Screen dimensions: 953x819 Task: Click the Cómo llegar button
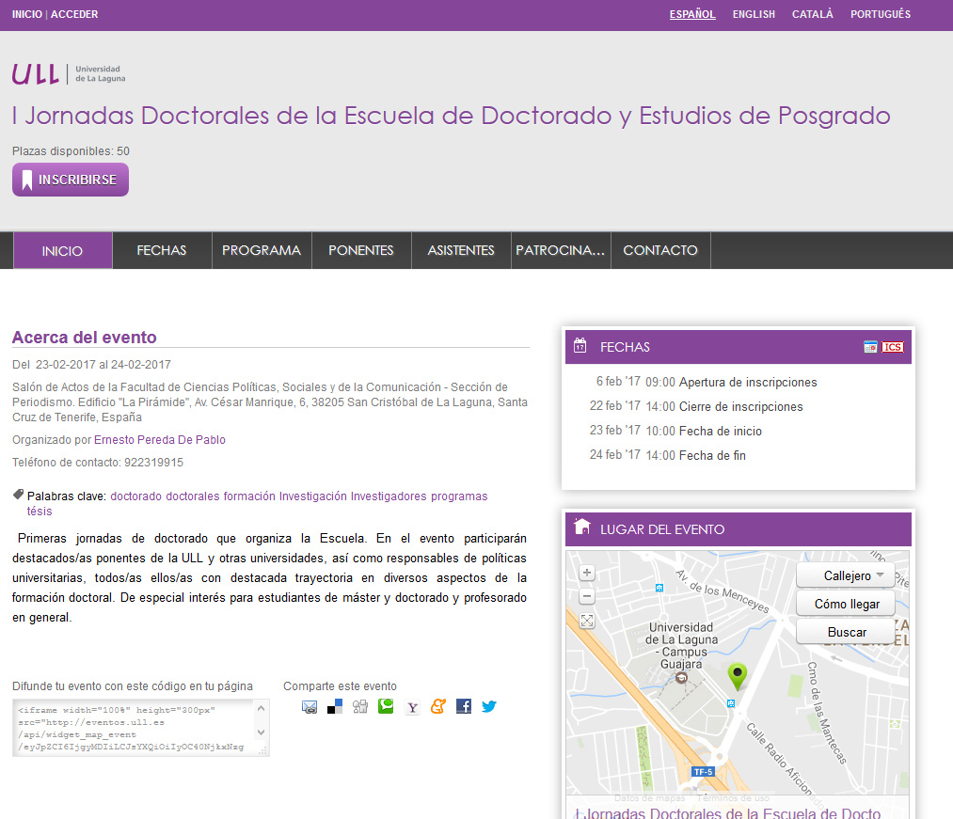[847, 604]
